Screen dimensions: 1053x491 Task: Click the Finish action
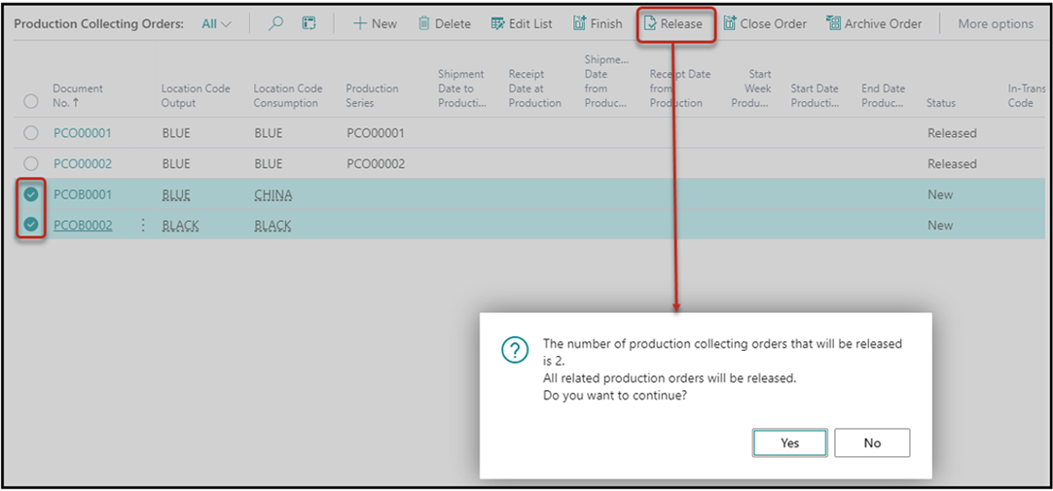tap(597, 24)
